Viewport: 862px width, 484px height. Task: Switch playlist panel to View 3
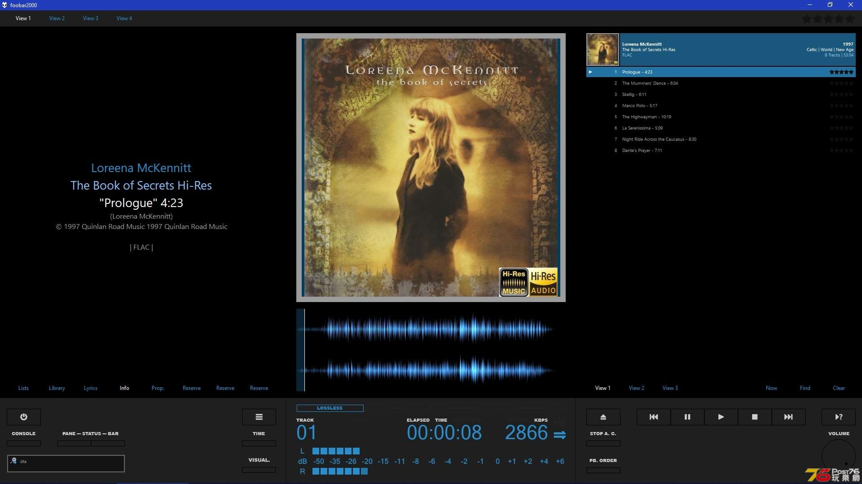pyautogui.click(x=670, y=388)
